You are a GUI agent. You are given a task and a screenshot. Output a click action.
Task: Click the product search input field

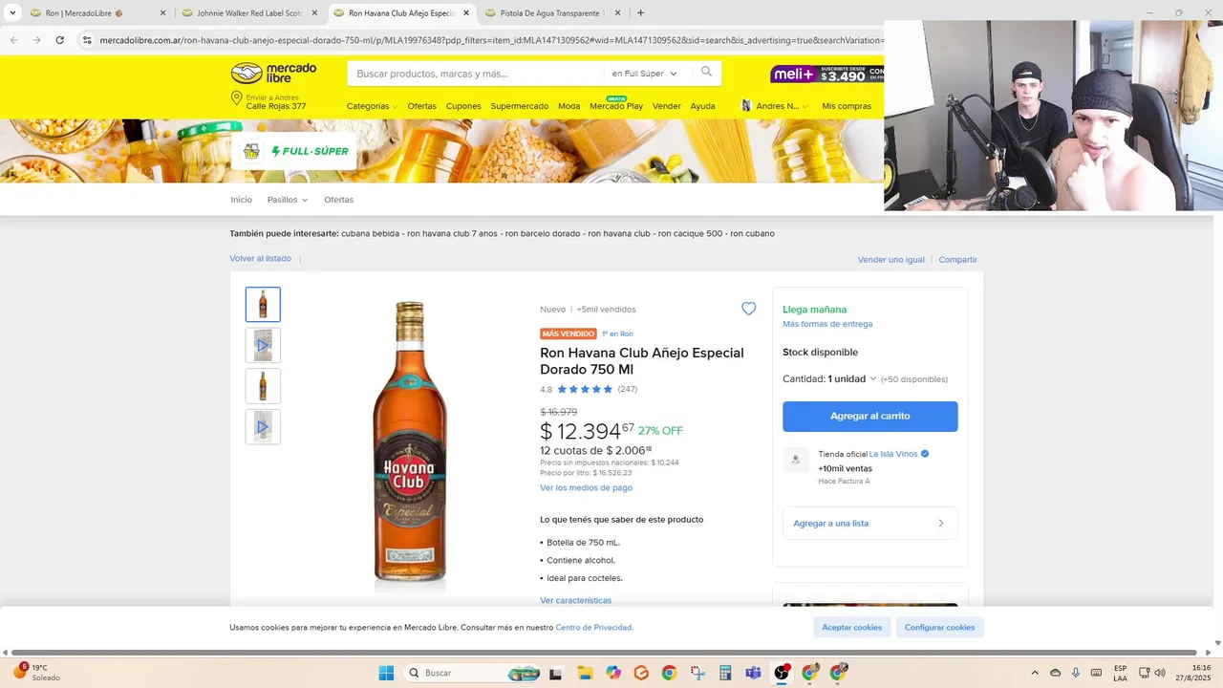[478, 74]
